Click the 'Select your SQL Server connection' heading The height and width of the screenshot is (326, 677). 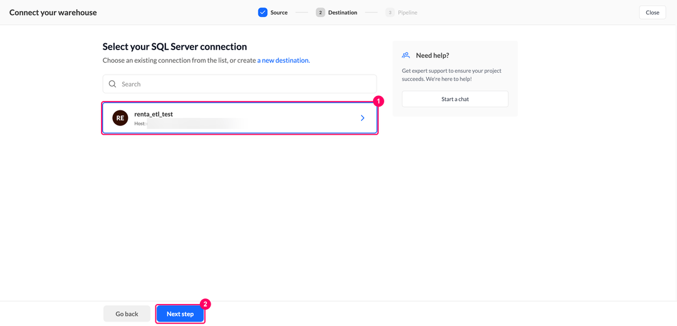click(x=175, y=46)
